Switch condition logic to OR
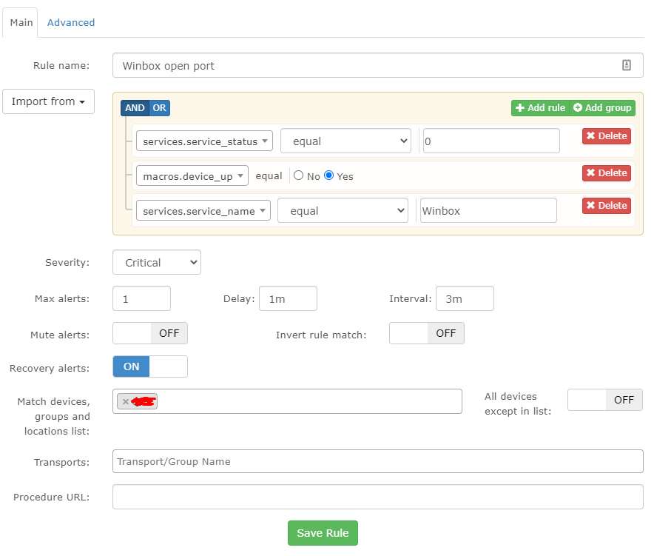This screenshot has height=556, width=654. coord(160,108)
